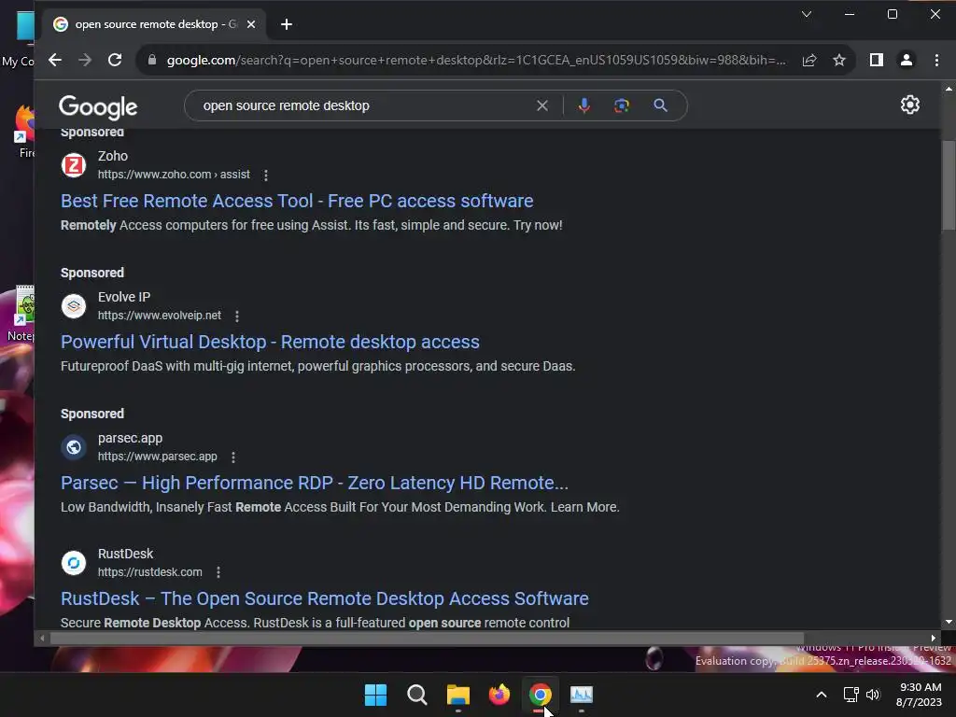Open the Windows Start menu
This screenshot has height=717, width=956.
[375, 695]
